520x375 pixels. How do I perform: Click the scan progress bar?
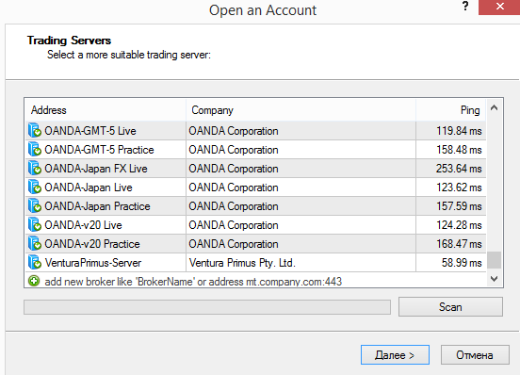click(x=207, y=307)
